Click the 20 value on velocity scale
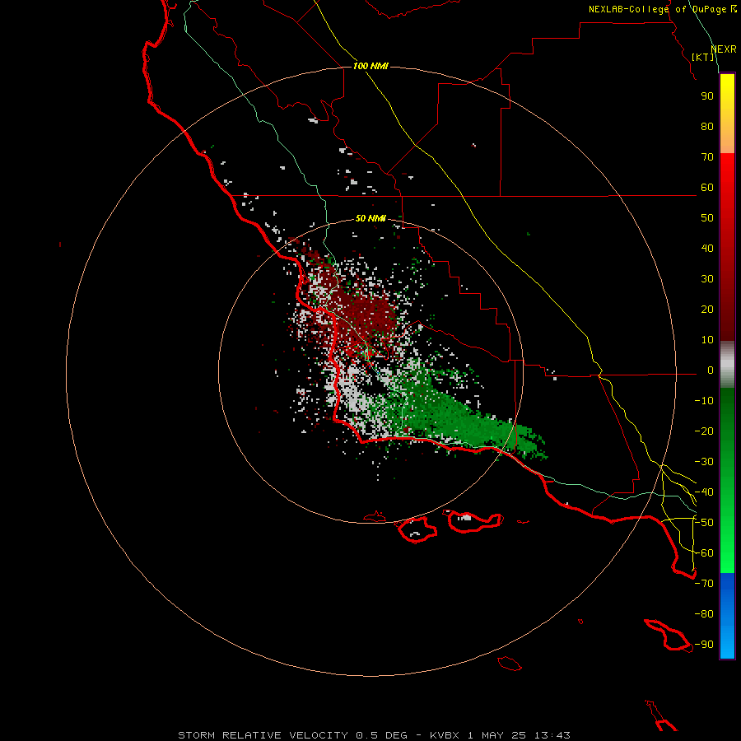This screenshot has height=741, width=741. [x=707, y=310]
